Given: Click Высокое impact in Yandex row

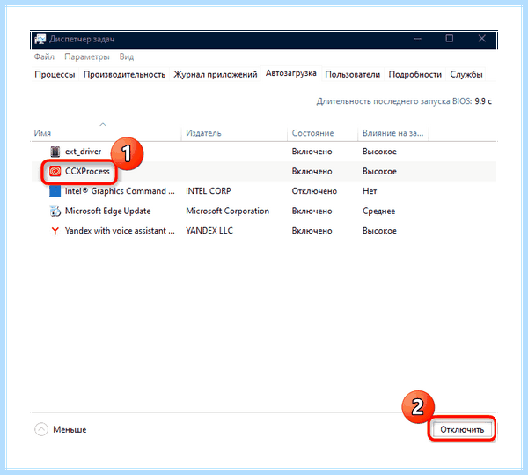Looking at the screenshot, I should pyautogui.click(x=379, y=231).
